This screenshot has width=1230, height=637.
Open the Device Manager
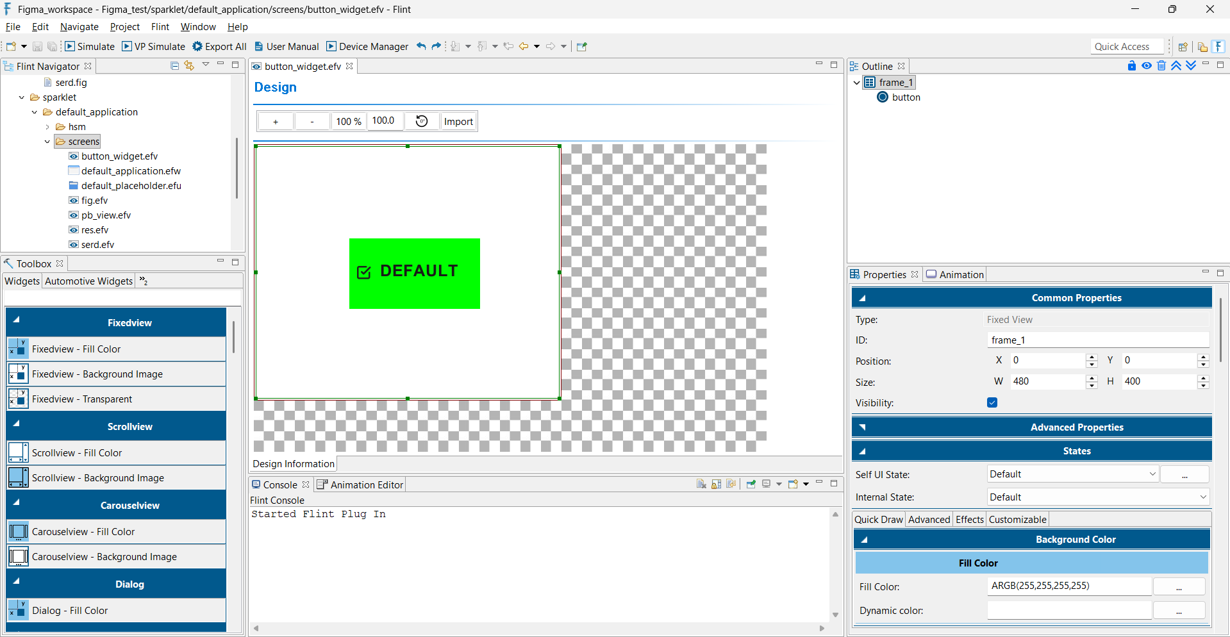[367, 46]
